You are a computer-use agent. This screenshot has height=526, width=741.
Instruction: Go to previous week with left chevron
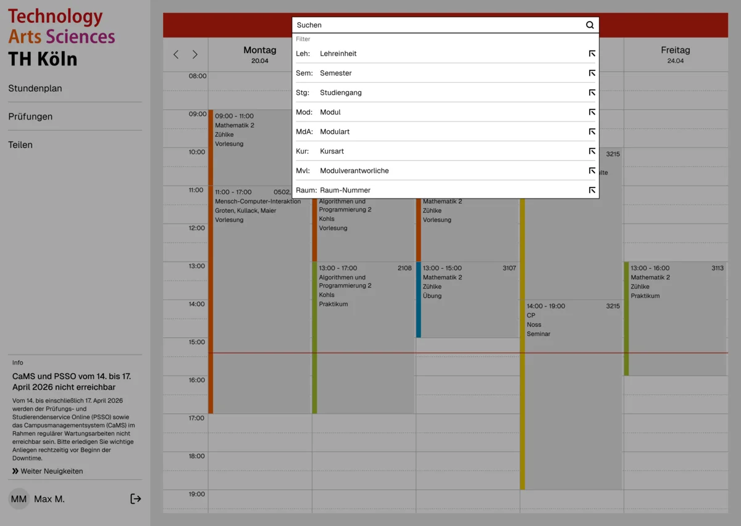click(x=176, y=55)
